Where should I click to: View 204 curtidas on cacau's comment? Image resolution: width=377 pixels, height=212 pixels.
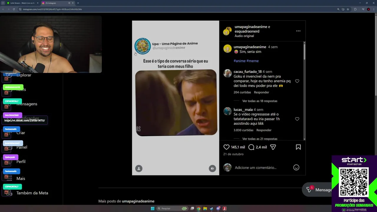coord(242,92)
